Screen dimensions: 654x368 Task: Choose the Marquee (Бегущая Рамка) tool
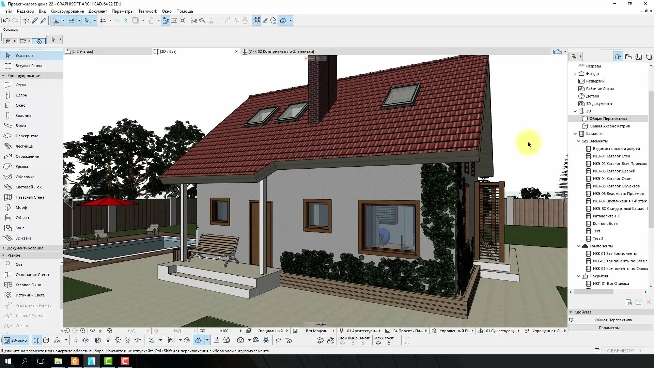[29, 66]
